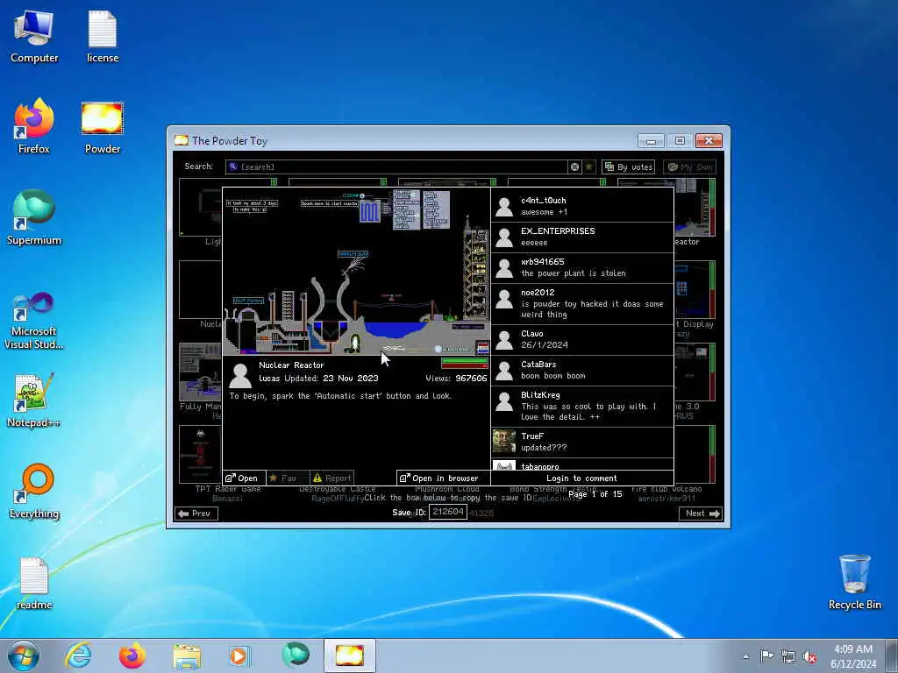Click the Save ID box 212604
Viewport: 898px width, 673px height.
tap(448, 512)
